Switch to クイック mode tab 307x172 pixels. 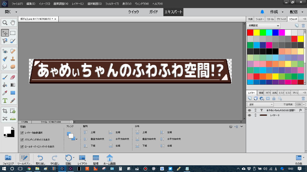point(134,12)
